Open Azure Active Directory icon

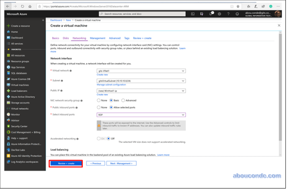8,97
